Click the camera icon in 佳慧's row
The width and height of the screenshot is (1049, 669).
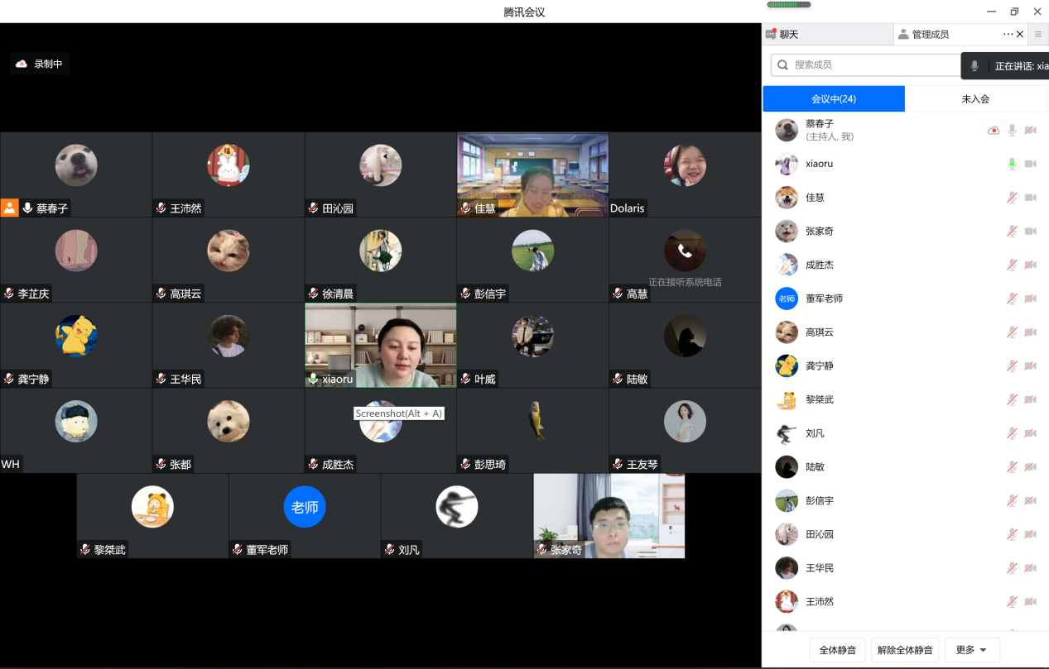pos(1031,198)
